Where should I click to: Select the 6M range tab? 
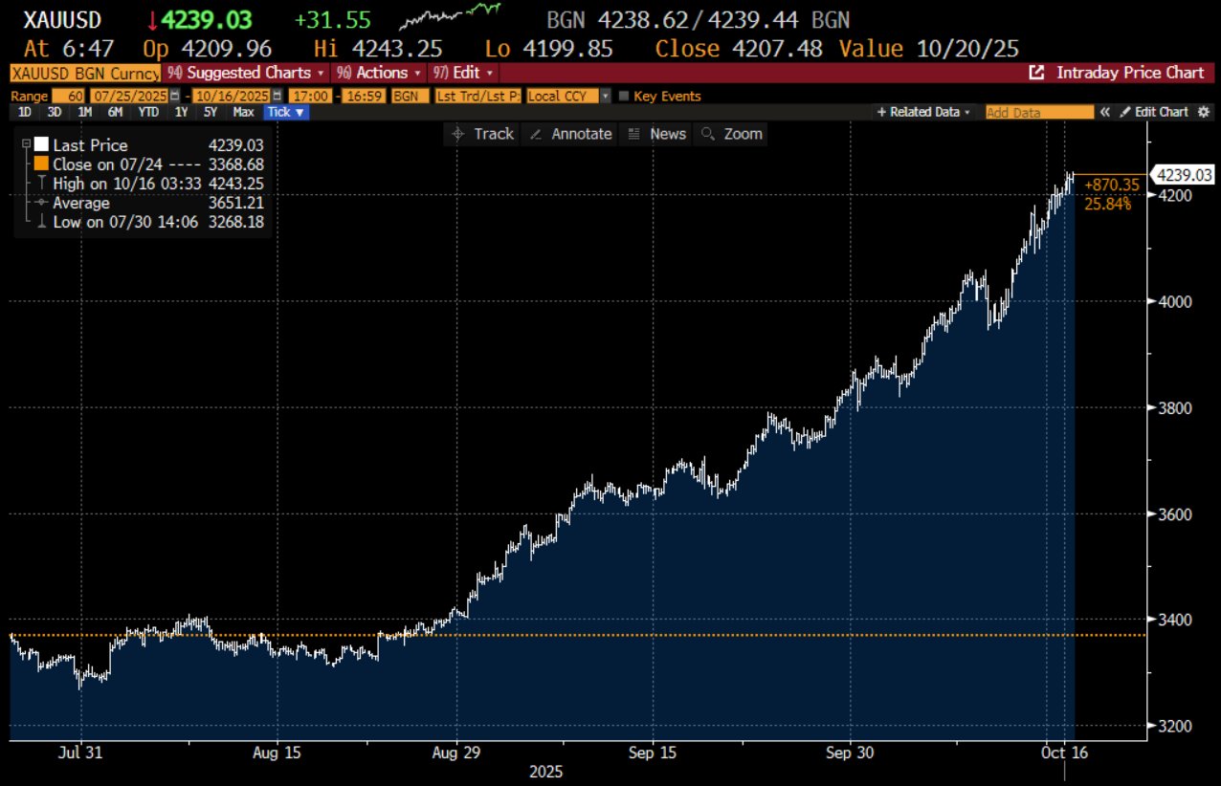coord(115,112)
